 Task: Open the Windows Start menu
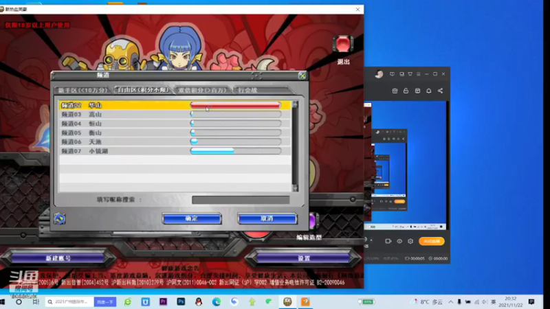point(3,301)
